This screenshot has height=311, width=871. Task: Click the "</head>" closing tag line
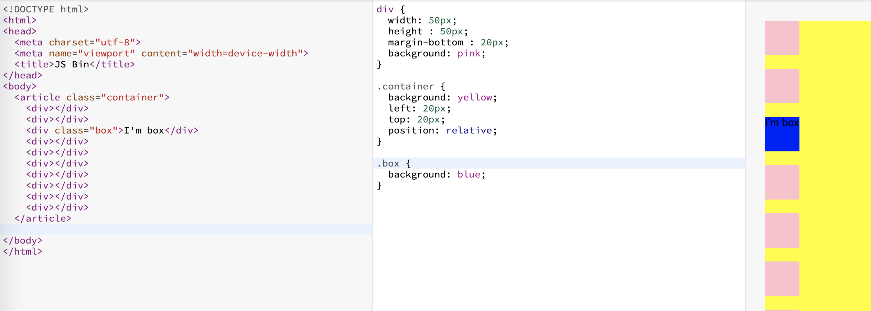click(23, 75)
